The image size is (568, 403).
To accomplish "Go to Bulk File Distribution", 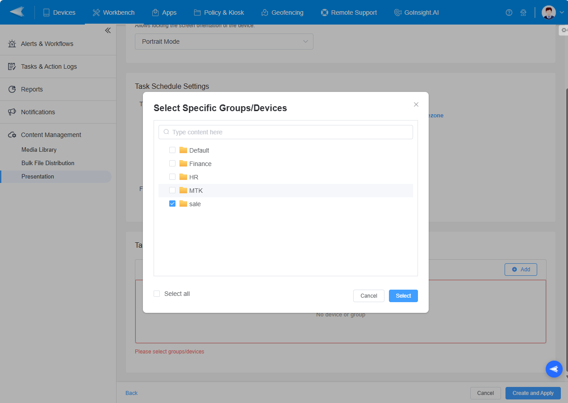I will (48, 163).
